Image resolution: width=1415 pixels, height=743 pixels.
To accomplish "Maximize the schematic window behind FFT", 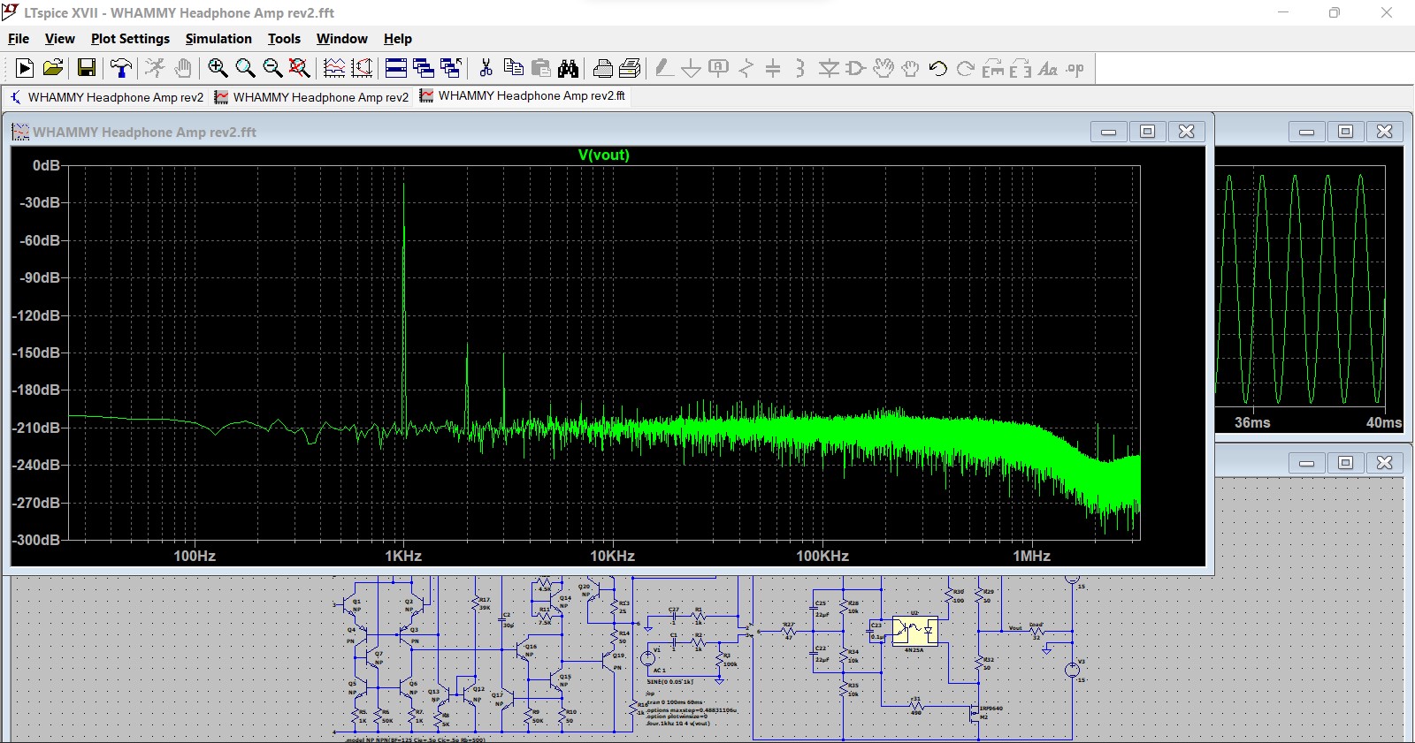I will tap(1345, 463).
